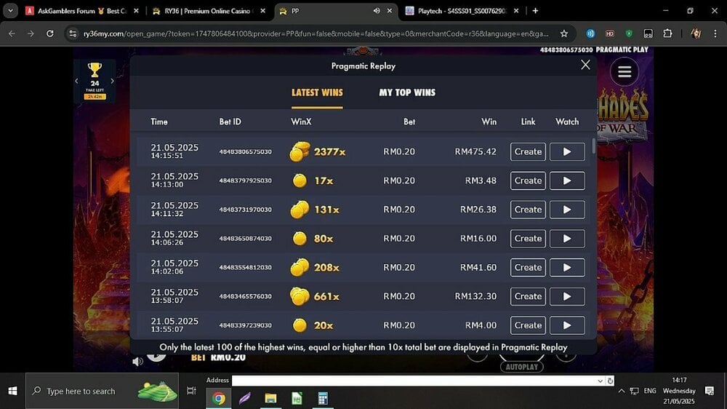
Task: Click the taskbar Address input field
Action: click(x=415, y=381)
